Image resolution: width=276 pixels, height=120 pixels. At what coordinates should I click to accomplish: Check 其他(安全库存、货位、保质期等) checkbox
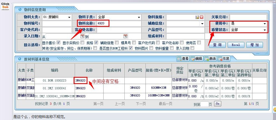(x=95, y=48)
